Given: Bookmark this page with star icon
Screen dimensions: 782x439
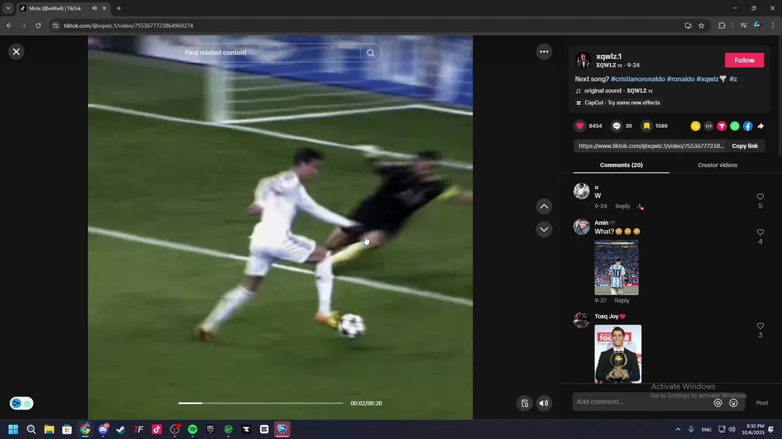Looking at the screenshot, I should tap(701, 26).
